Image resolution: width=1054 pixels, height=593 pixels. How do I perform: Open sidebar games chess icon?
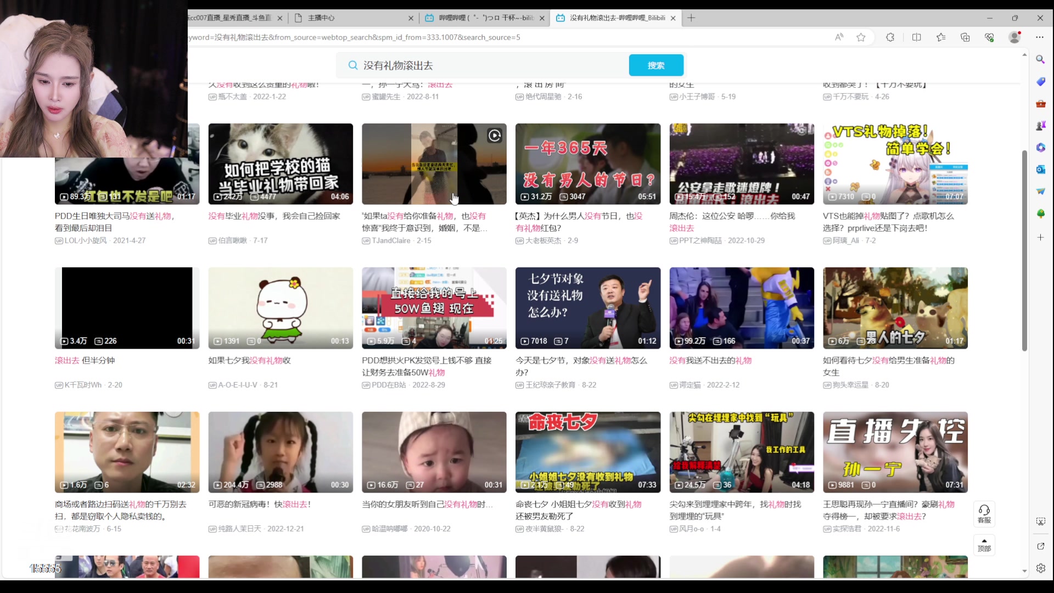pyautogui.click(x=1040, y=126)
